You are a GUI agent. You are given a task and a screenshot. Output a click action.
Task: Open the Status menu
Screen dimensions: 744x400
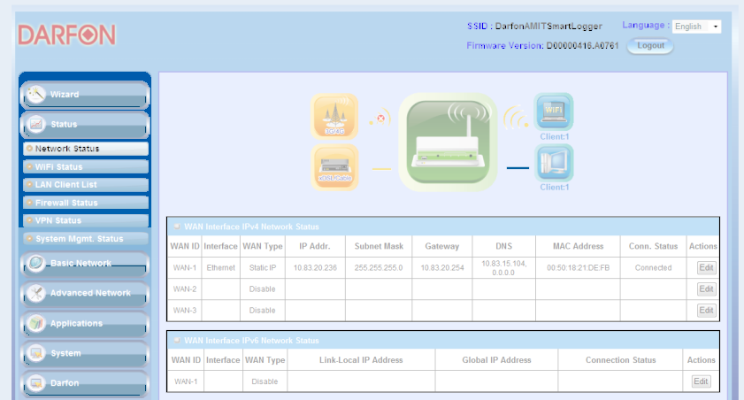tap(85, 124)
